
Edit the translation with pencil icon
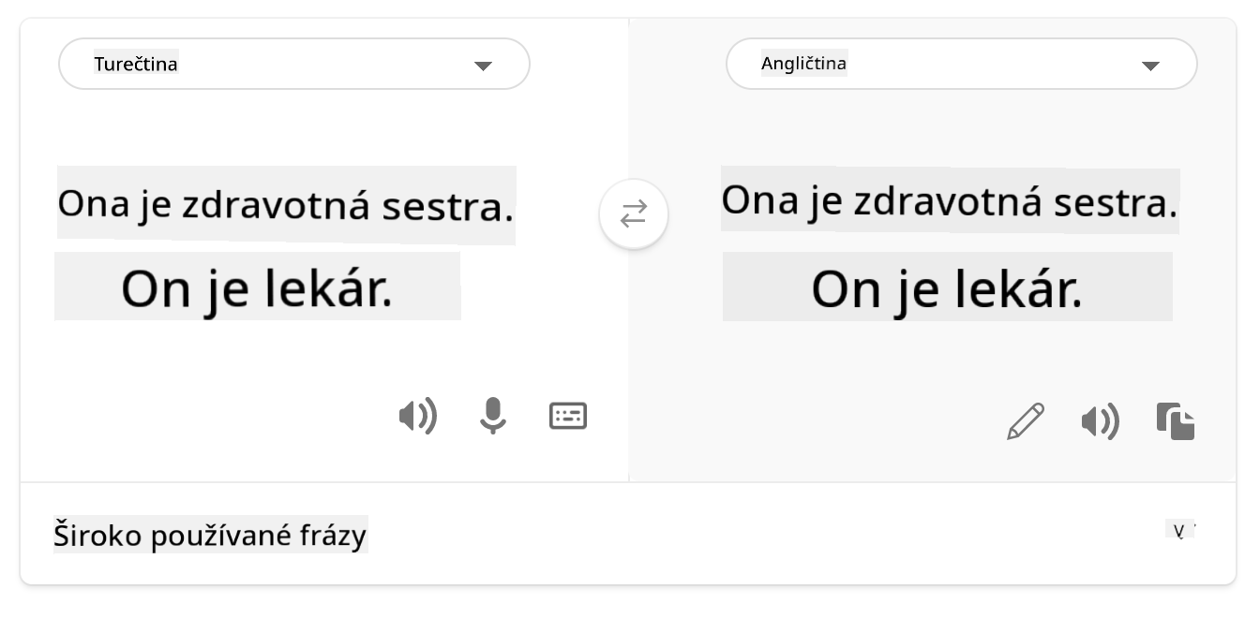(x=1026, y=421)
